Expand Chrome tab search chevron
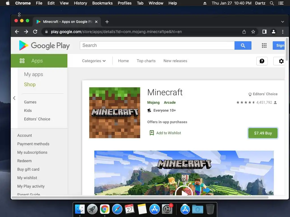 click(x=283, y=22)
